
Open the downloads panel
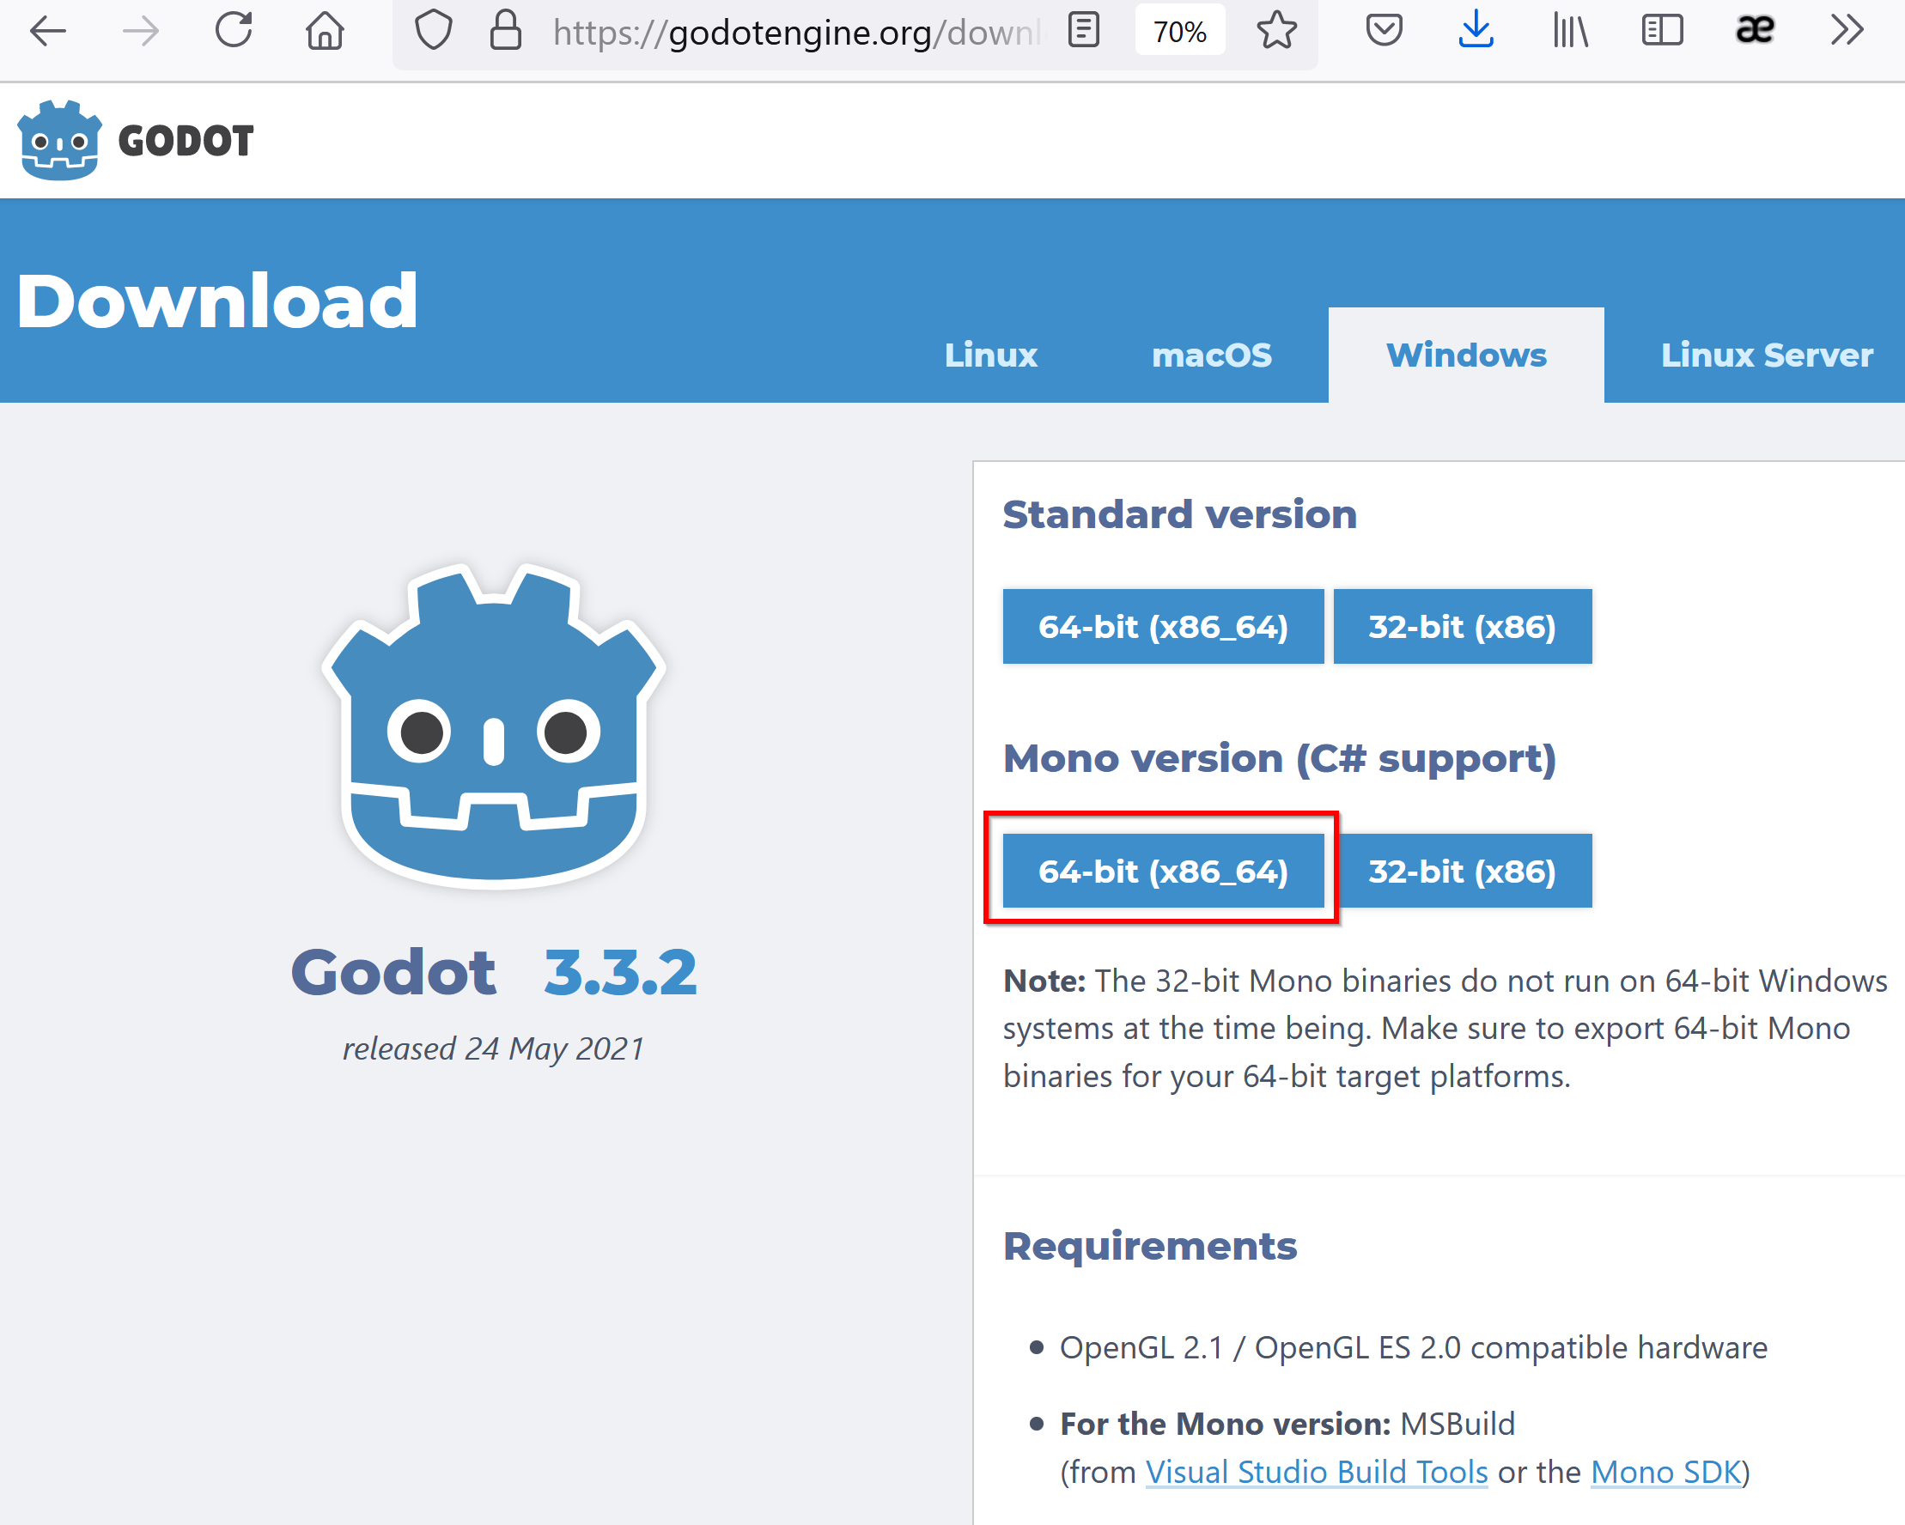pos(1476,31)
